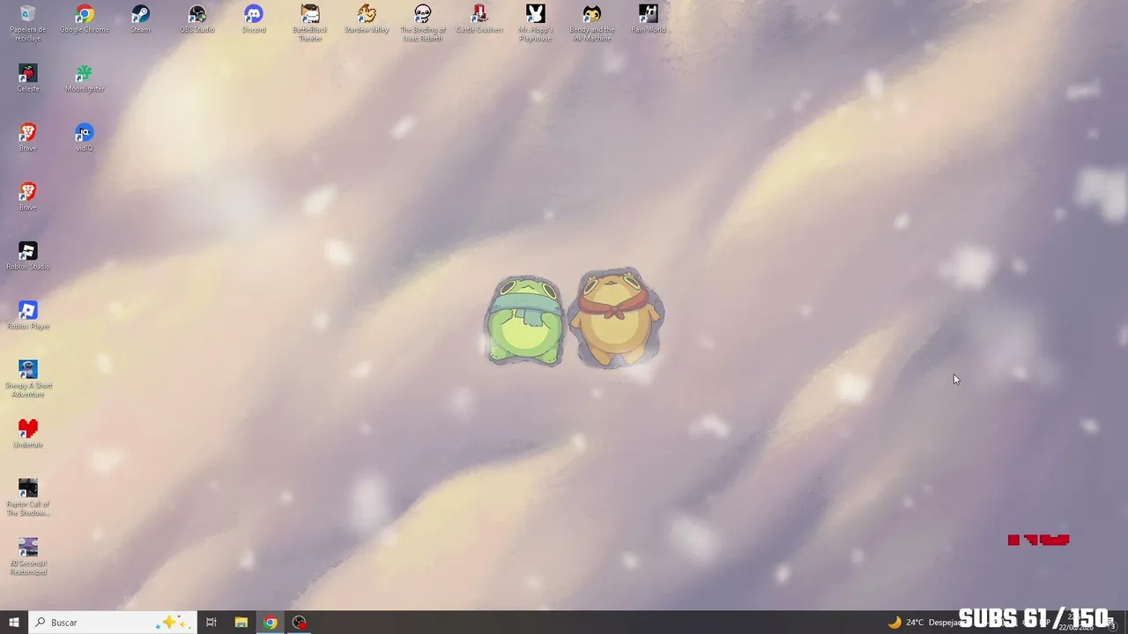Click the 60 Seconds! Reatomized shortcut
Image resolution: width=1128 pixels, height=634 pixels.
tap(28, 557)
